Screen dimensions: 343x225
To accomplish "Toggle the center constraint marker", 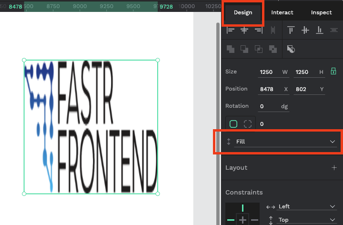I will (x=242, y=220).
